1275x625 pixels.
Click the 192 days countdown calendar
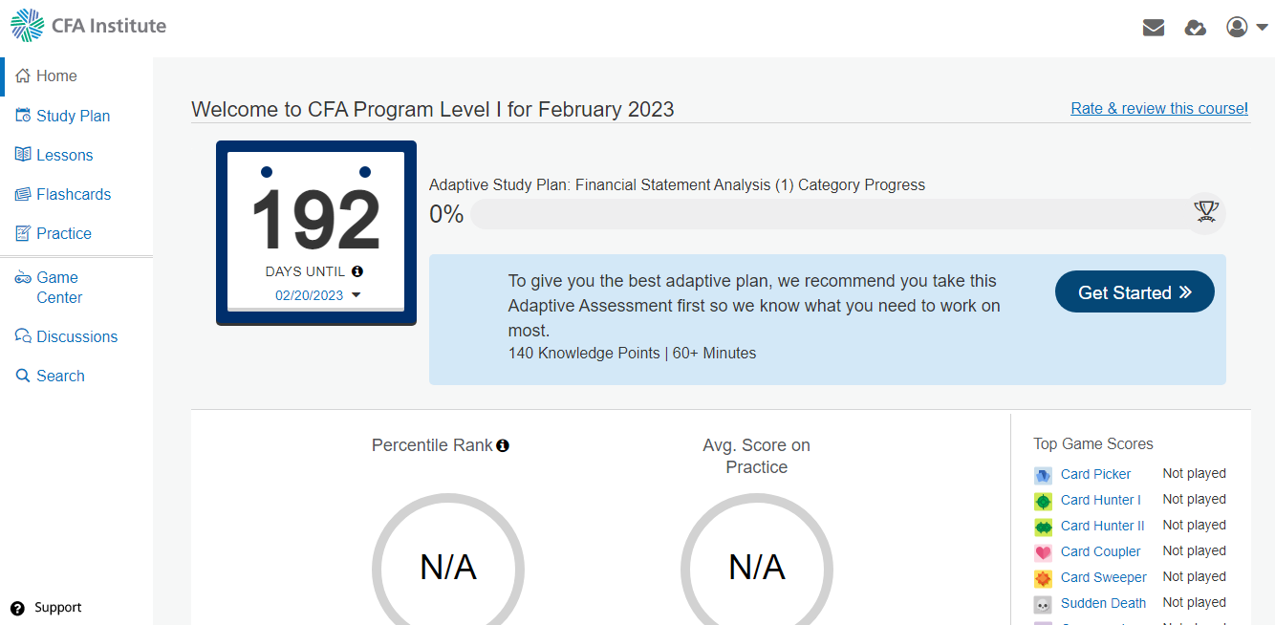(x=316, y=232)
